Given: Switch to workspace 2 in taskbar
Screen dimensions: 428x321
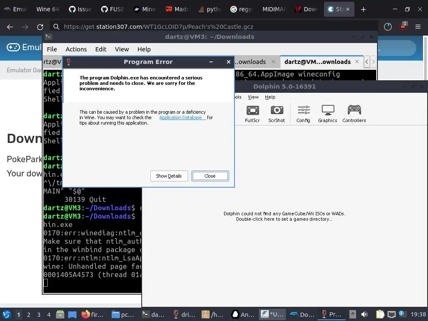Looking at the screenshot, I should point(29,315).
